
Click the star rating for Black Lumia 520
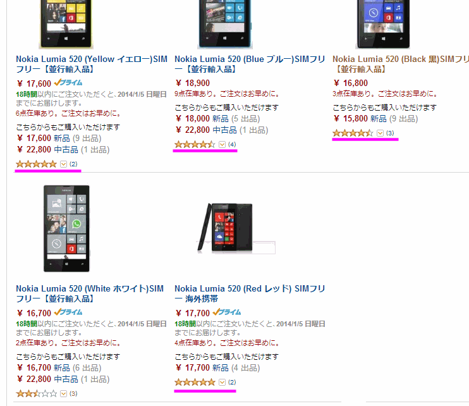tap(353, 133)
